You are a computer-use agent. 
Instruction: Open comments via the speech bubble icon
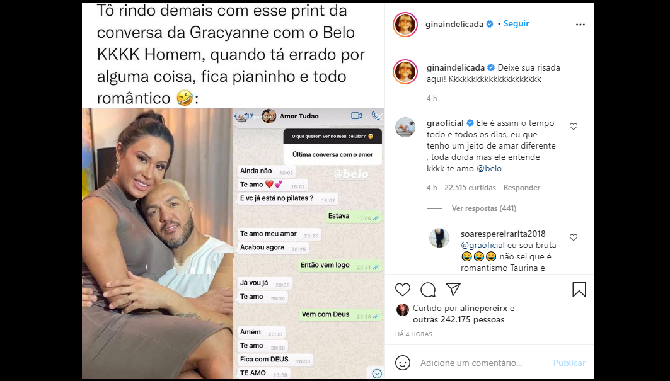tap(428, 290)
